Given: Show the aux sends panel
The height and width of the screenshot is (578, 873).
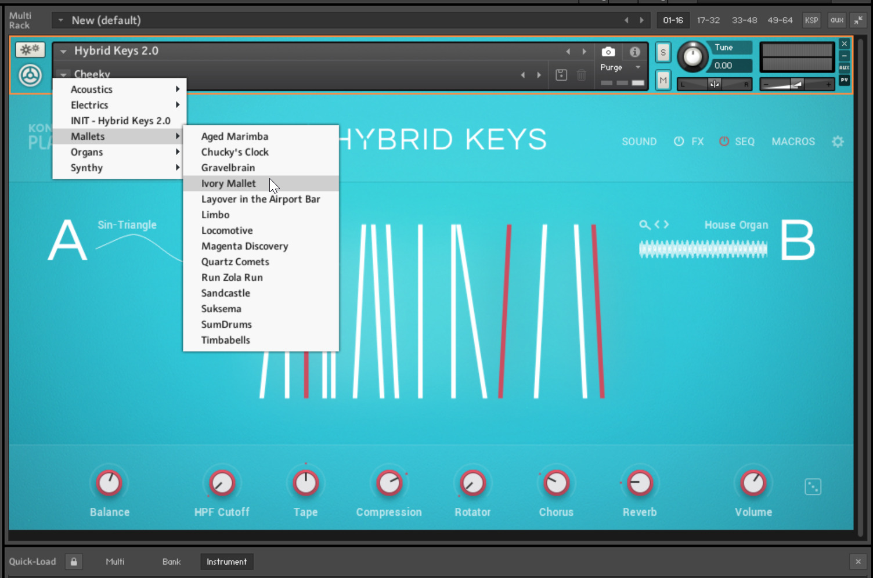Looking at the screenshot, I should pos(836,20).
